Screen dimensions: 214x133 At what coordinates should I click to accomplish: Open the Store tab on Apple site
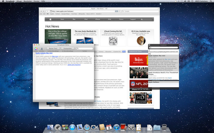click(62, 19)
